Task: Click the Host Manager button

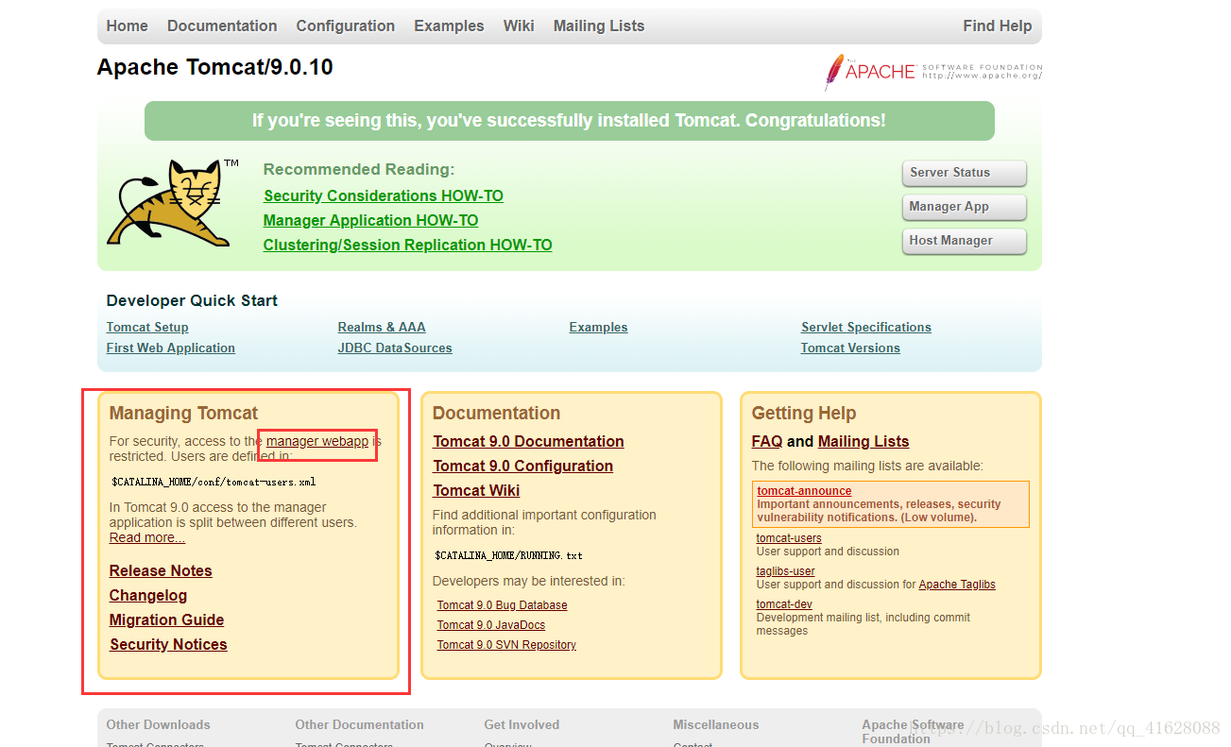Action: click(x=964, y=241)
